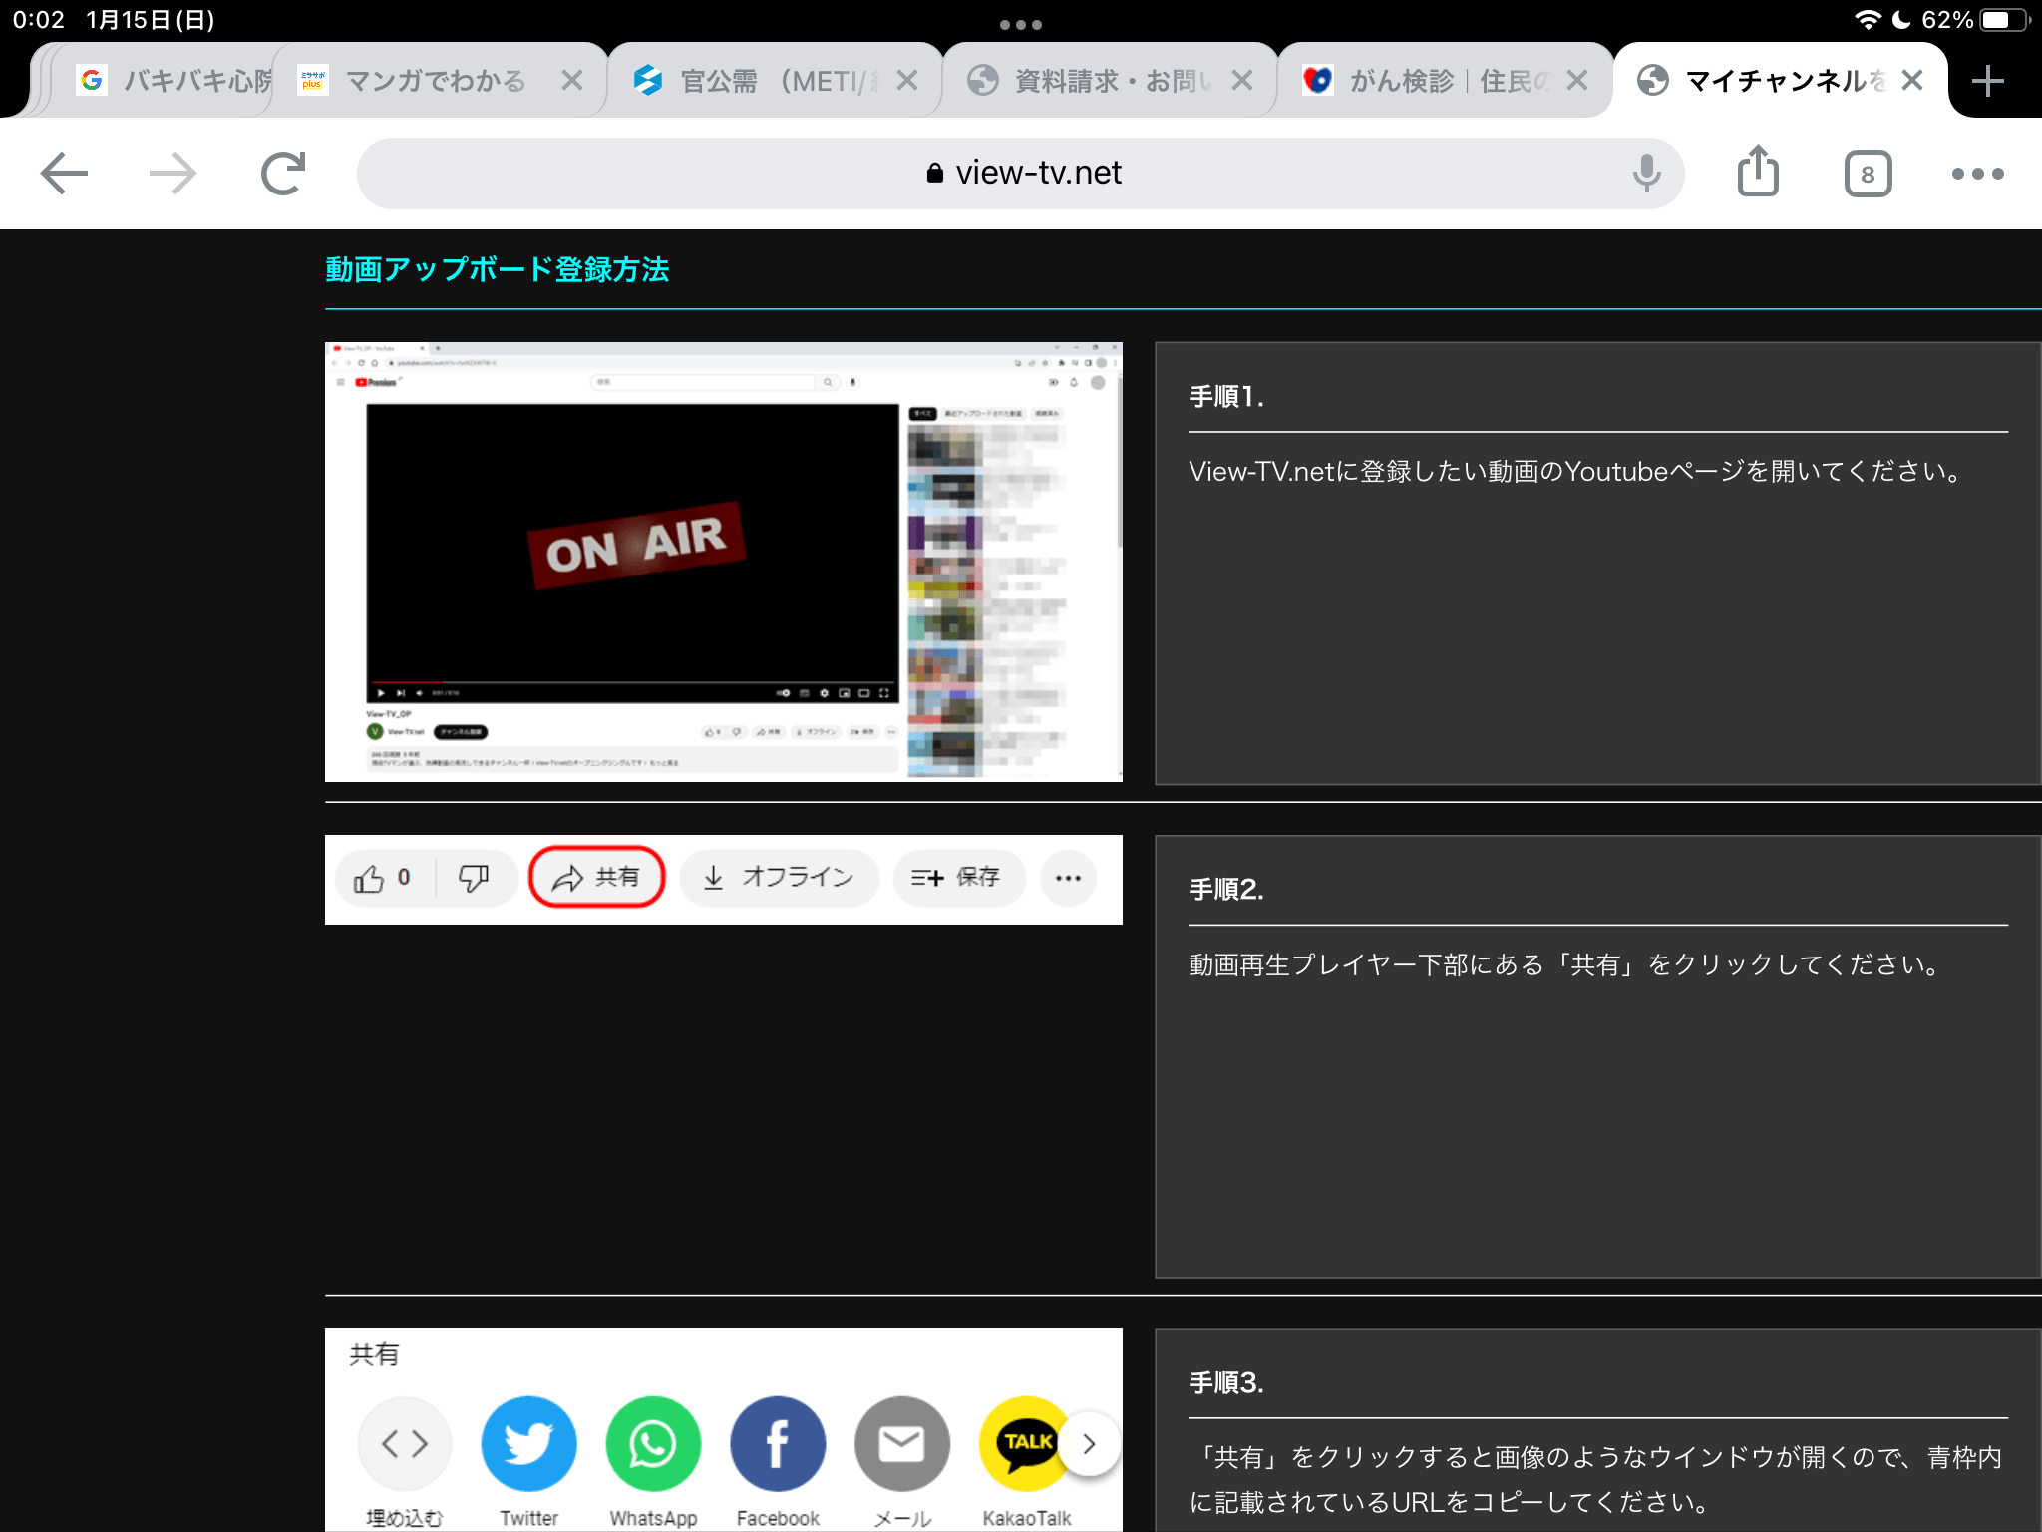2042x1532 pixels.
Task: Close the がん検診 tab
Action: (x=1576, y=81)
